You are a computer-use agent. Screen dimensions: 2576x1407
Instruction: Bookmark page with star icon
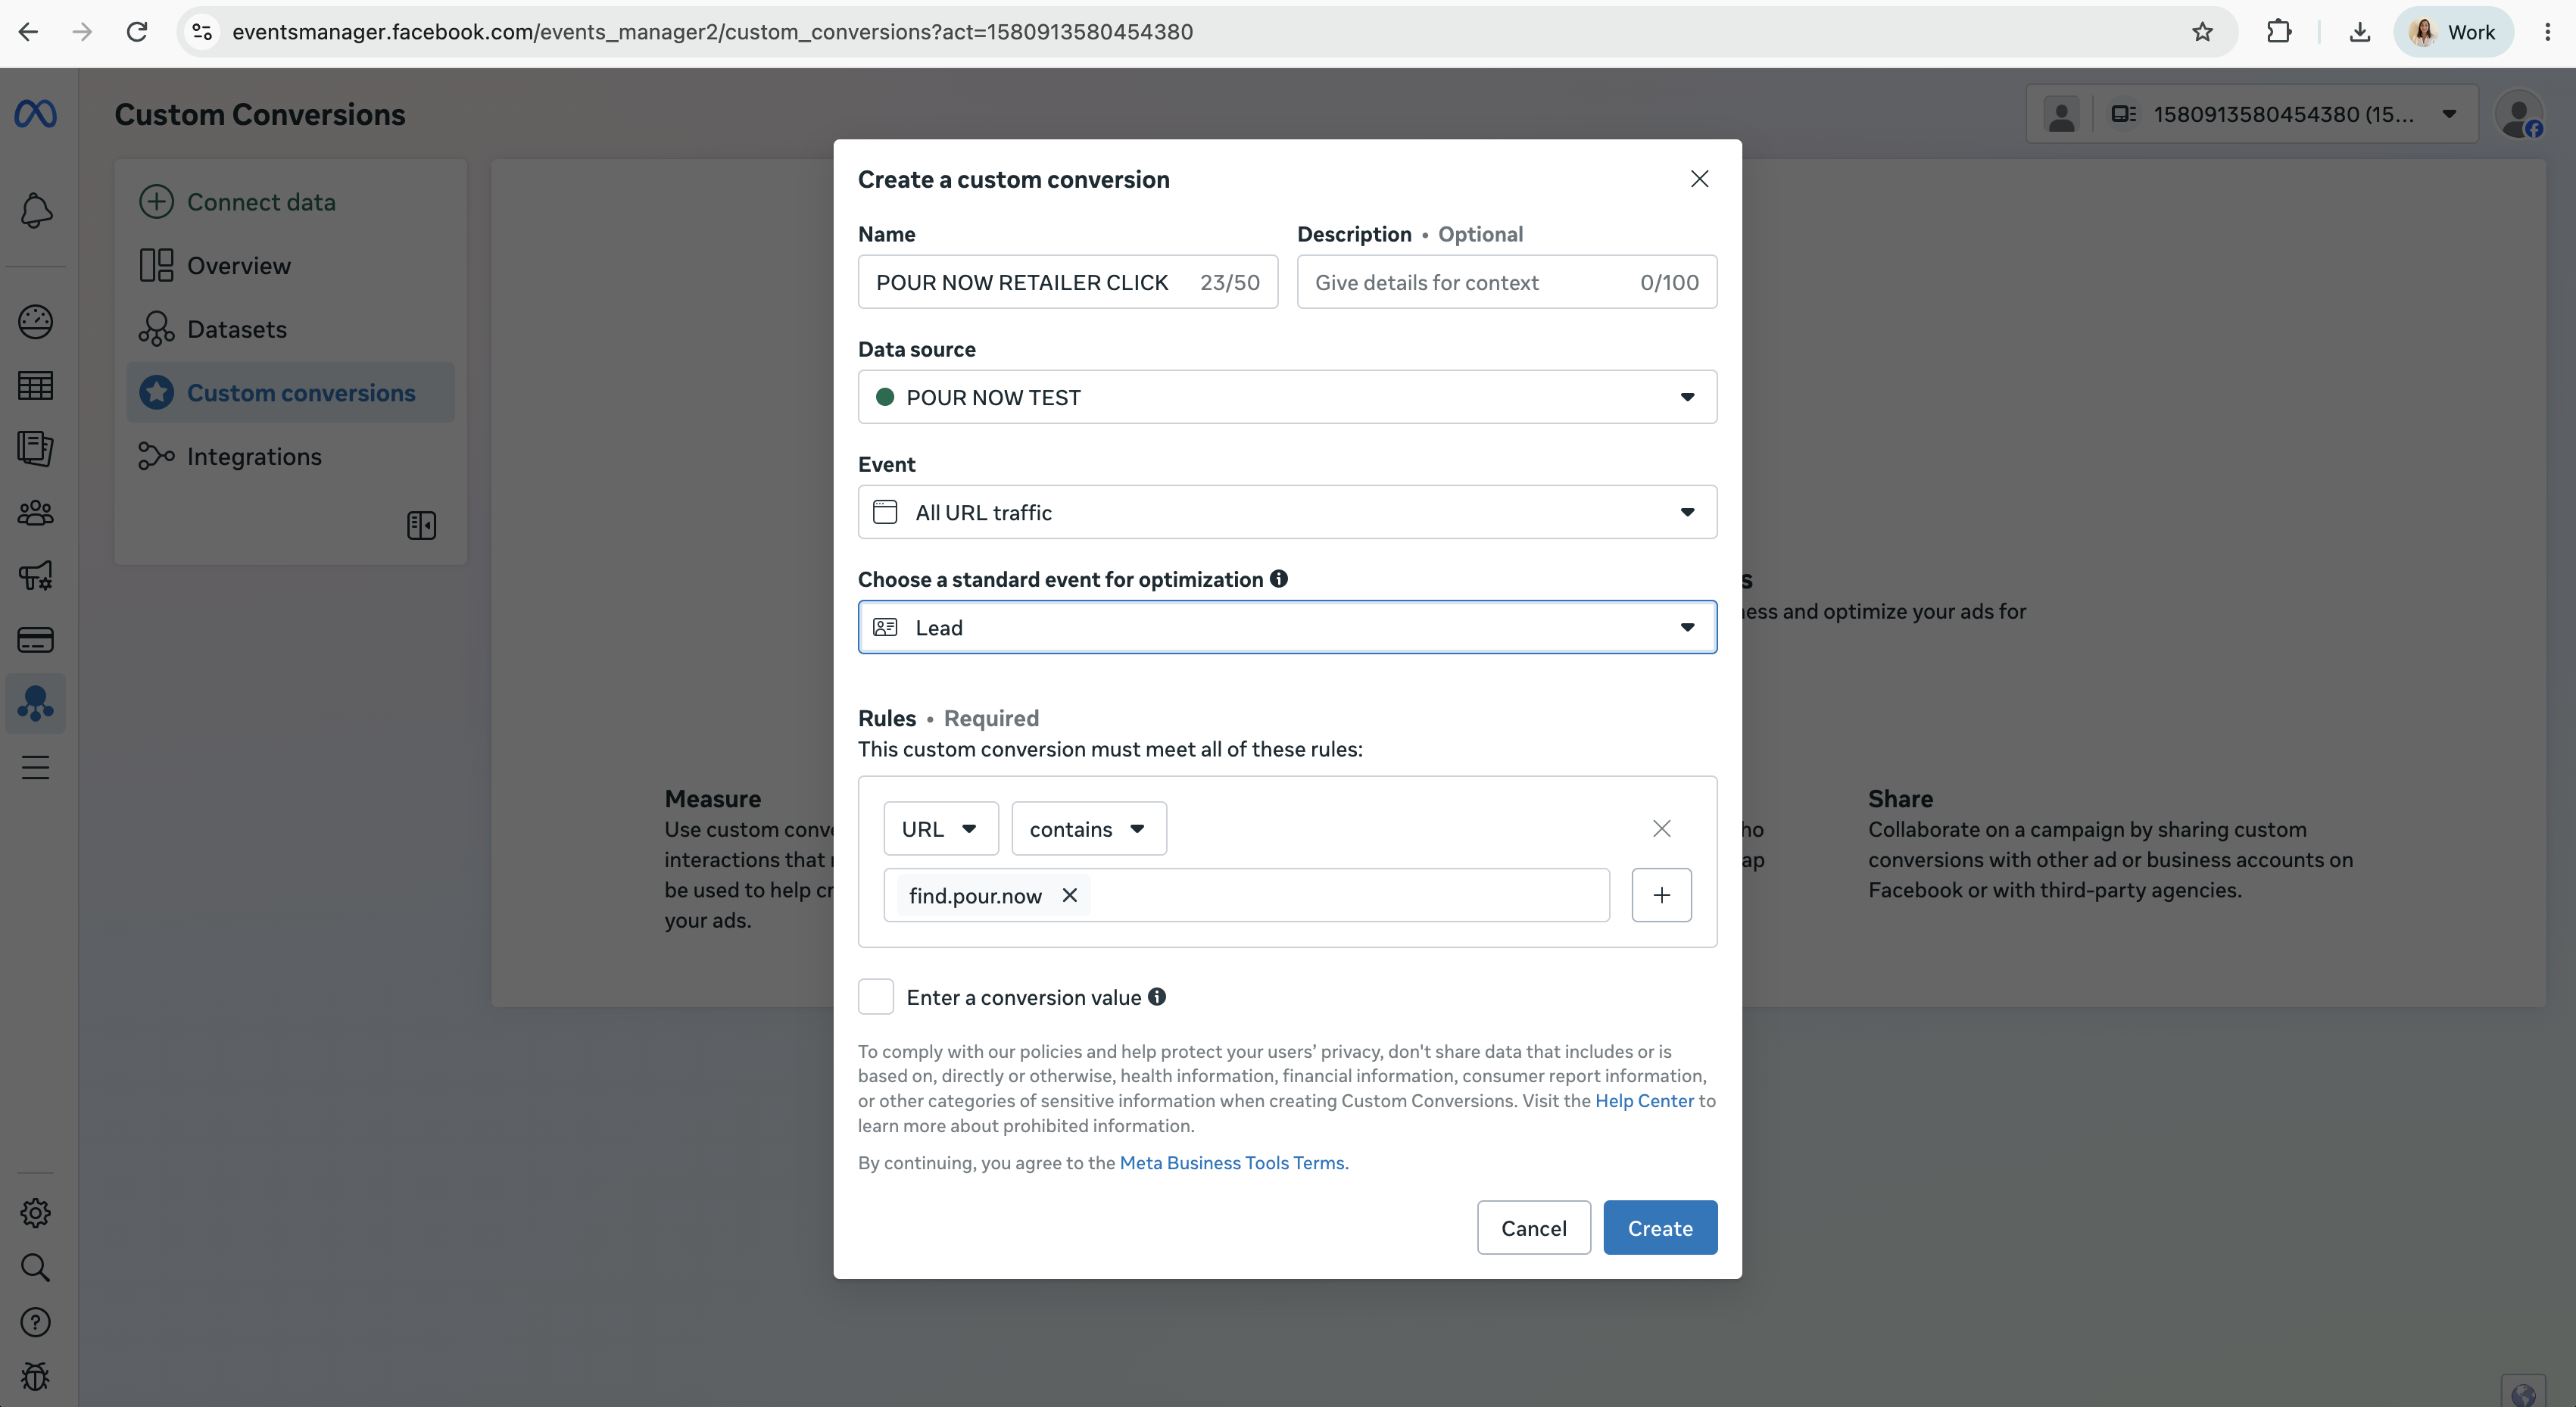[x=2202, y=32]
